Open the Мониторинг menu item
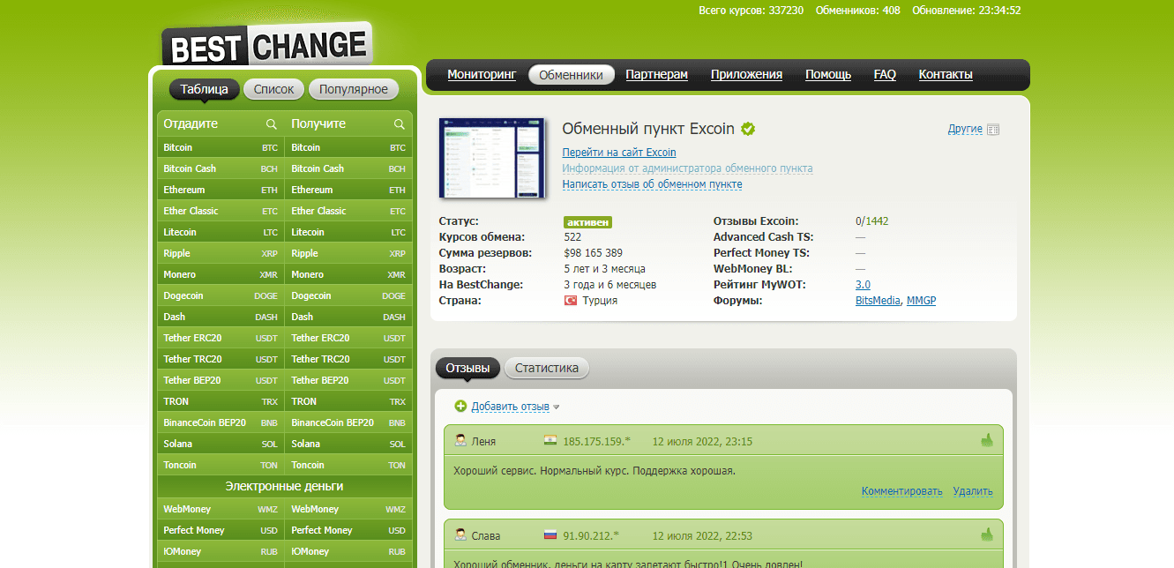Image resolution: width=1174 pixels, height=568 pixels. pos(482,75)
